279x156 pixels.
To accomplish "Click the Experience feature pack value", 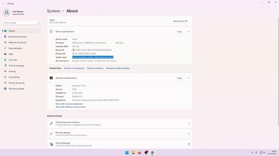I will [95, 100].
